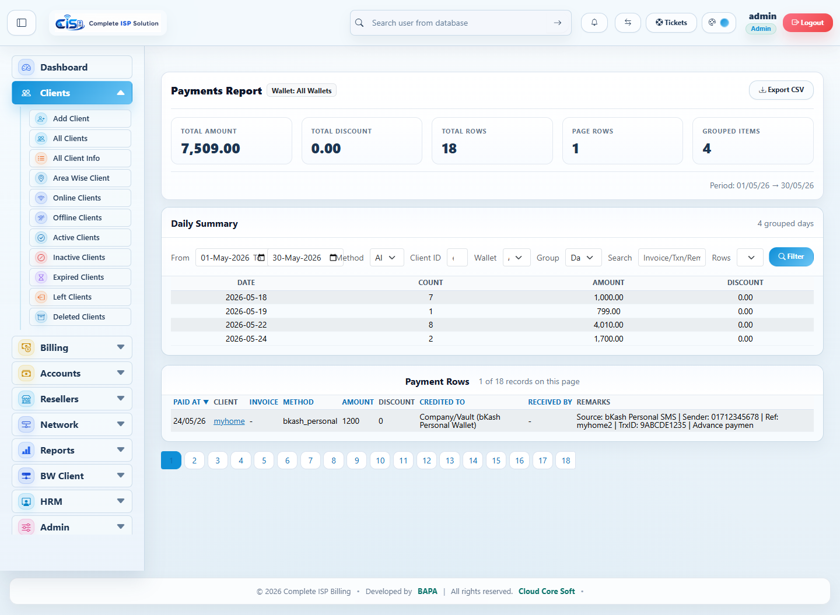Click the Billing icon
Image resolution: width=840 pixels, height=615 pixels.
pos(26,348)
